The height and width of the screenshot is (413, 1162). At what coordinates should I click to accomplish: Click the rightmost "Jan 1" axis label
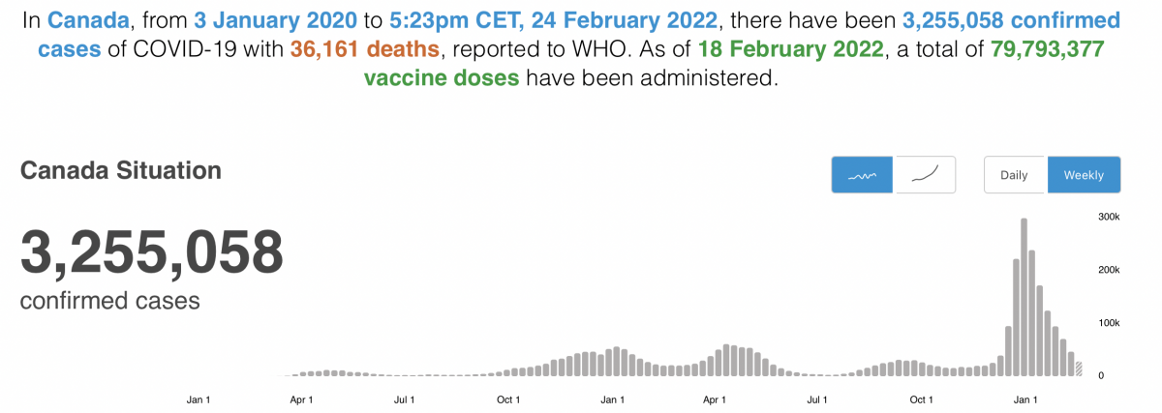pyautogui.click(x=1025, y=399)
